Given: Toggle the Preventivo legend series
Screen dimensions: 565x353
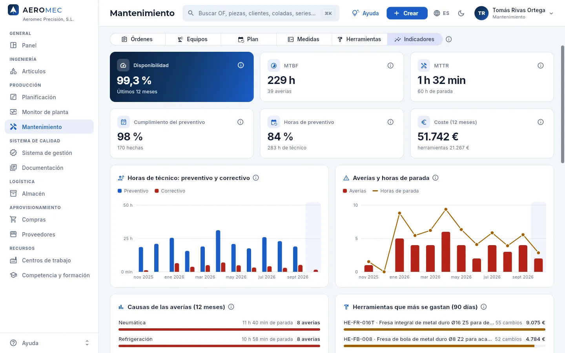Looking at the screenshot, I should tap(133, 191).
